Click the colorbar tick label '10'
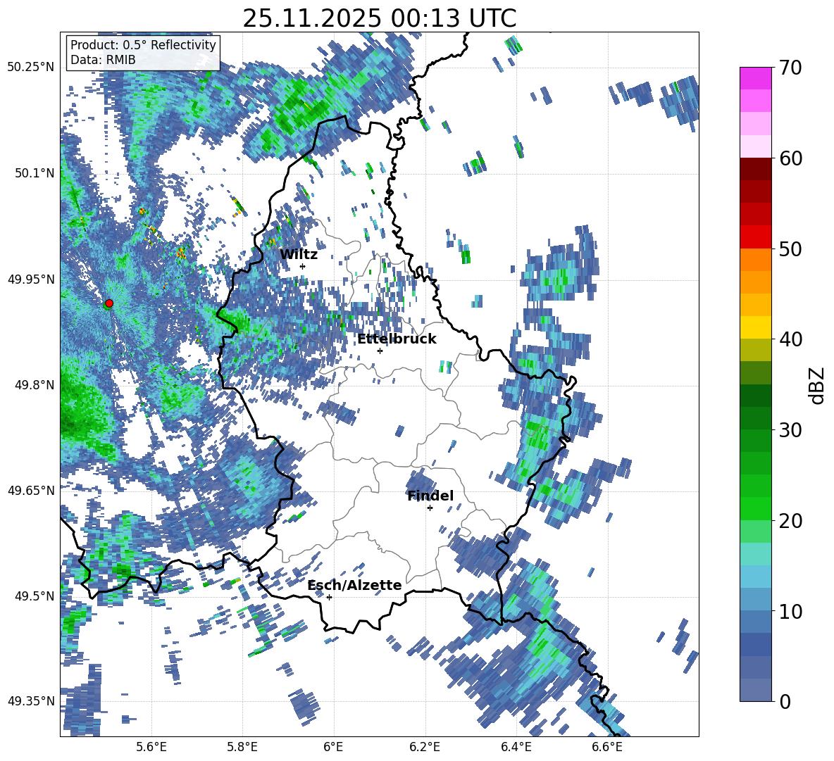This screenshot has width=834, height=761. click(790, 611)
